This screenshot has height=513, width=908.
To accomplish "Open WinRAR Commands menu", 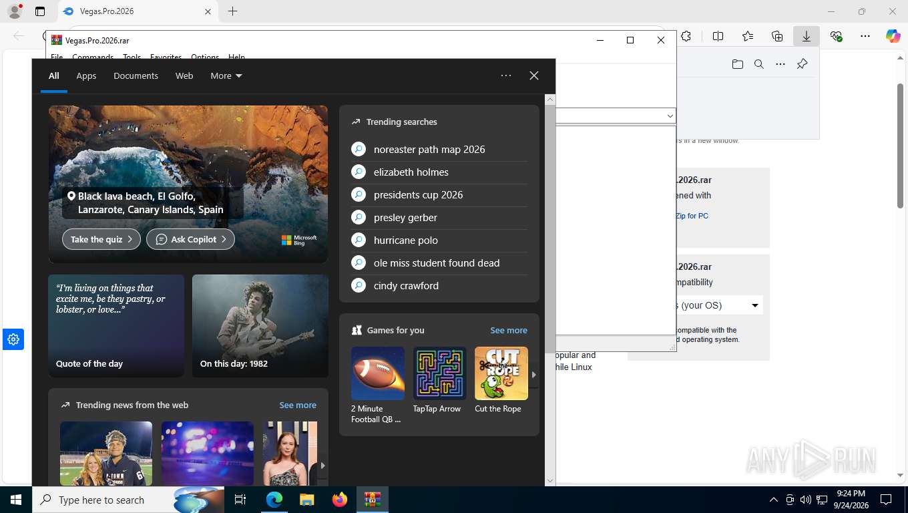I will pos(93,57).
